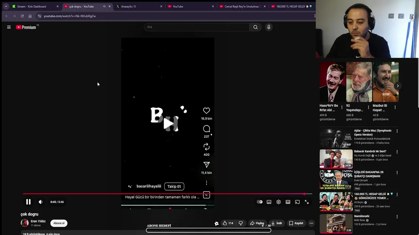Click the repost arrows above 400
419x235 pixels.
point(207,147)
